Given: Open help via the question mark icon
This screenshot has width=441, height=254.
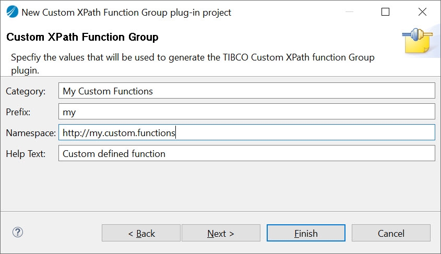Looking at the screenshot, I should 18,233.
